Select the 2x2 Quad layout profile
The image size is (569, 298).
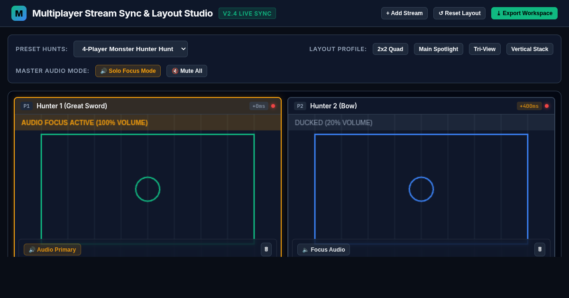[390, 49]
